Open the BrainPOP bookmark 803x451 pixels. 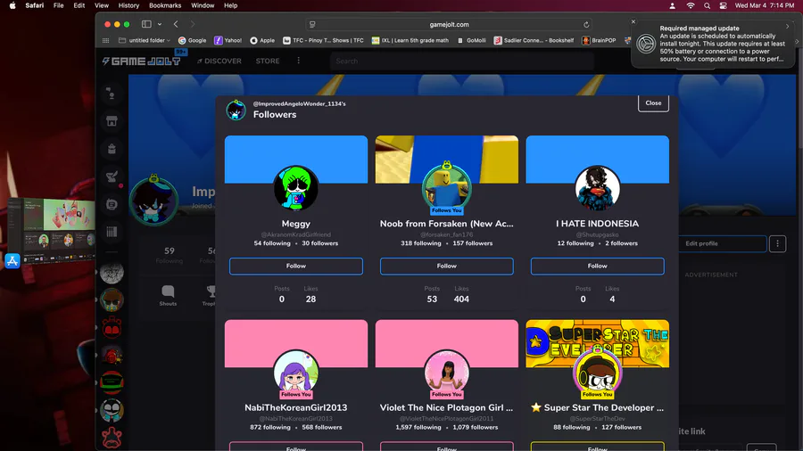click(599, 40)
